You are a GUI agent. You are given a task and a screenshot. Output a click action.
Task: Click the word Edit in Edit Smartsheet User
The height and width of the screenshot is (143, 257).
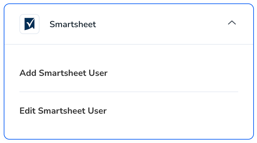(x=28, y=111)
